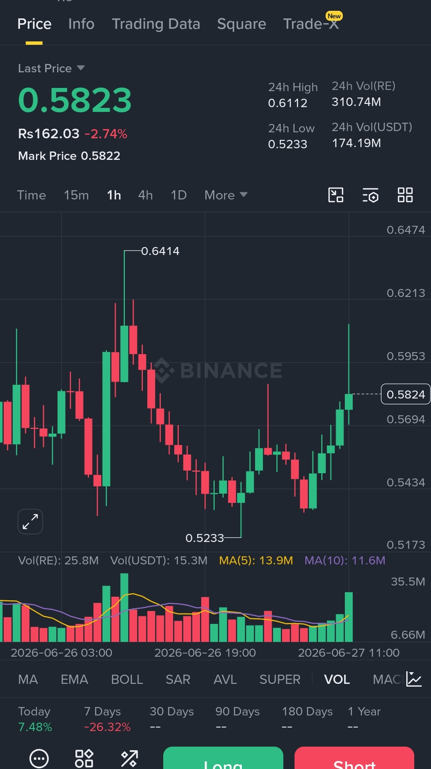
Task: Tap the Rs162.03 converted price
Action: 49,133
